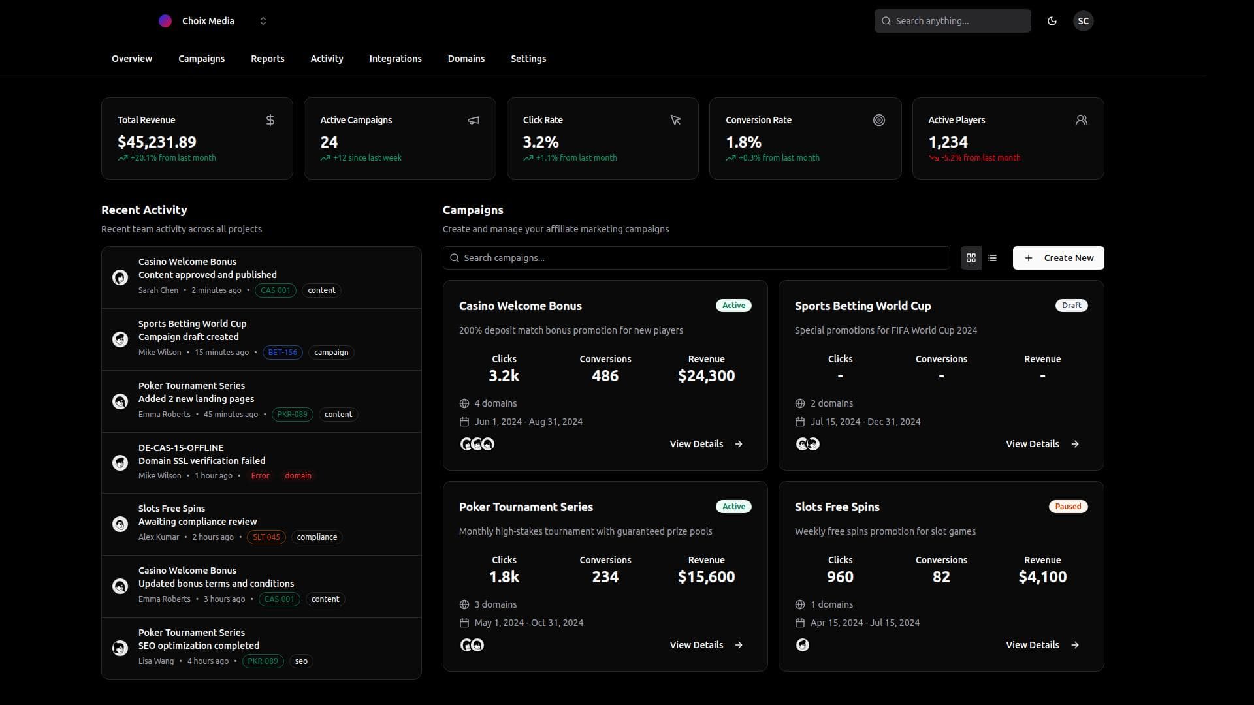Click globe icon beside 3 domains
This screenshot has width=1254, height=705.
click(x=464, y=604)
